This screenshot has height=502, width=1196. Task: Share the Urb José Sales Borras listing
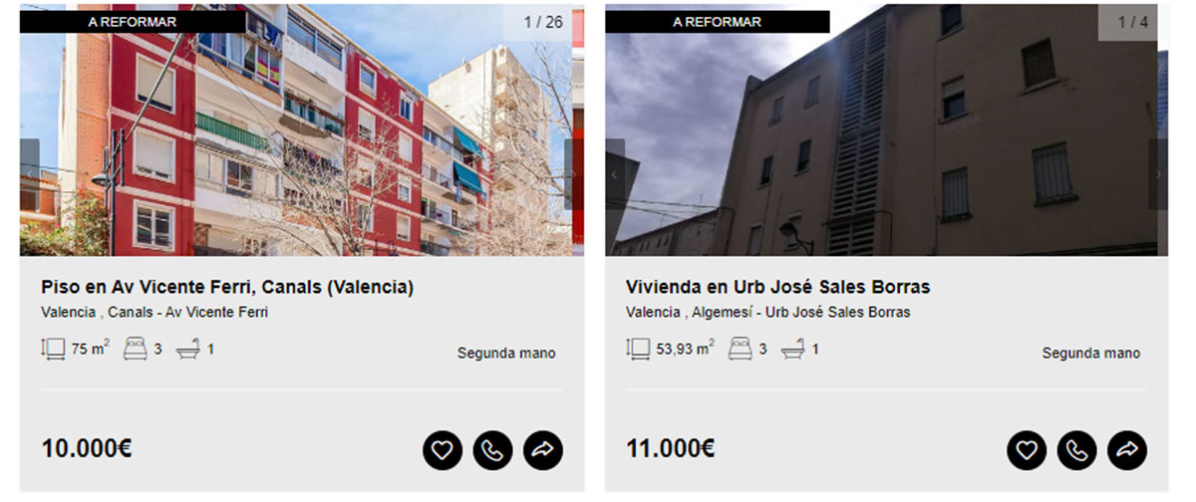point(1127,450)
